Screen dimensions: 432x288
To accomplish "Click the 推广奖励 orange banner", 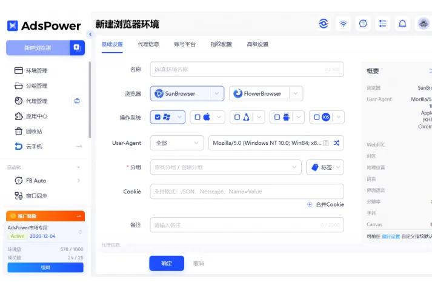I will tap(45, 216).
